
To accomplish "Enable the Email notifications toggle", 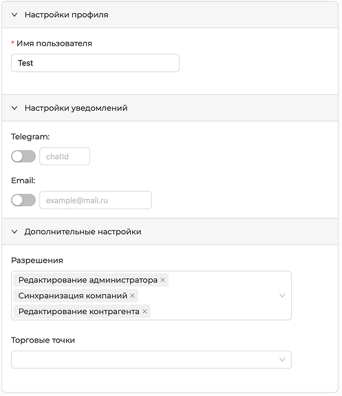I will 23,200.
